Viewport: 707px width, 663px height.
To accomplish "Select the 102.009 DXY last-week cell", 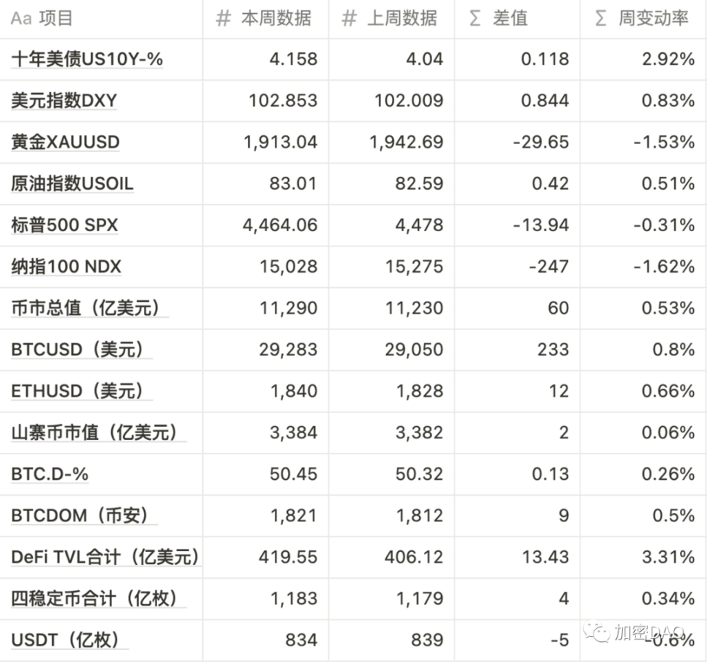I will coord(409,101).
